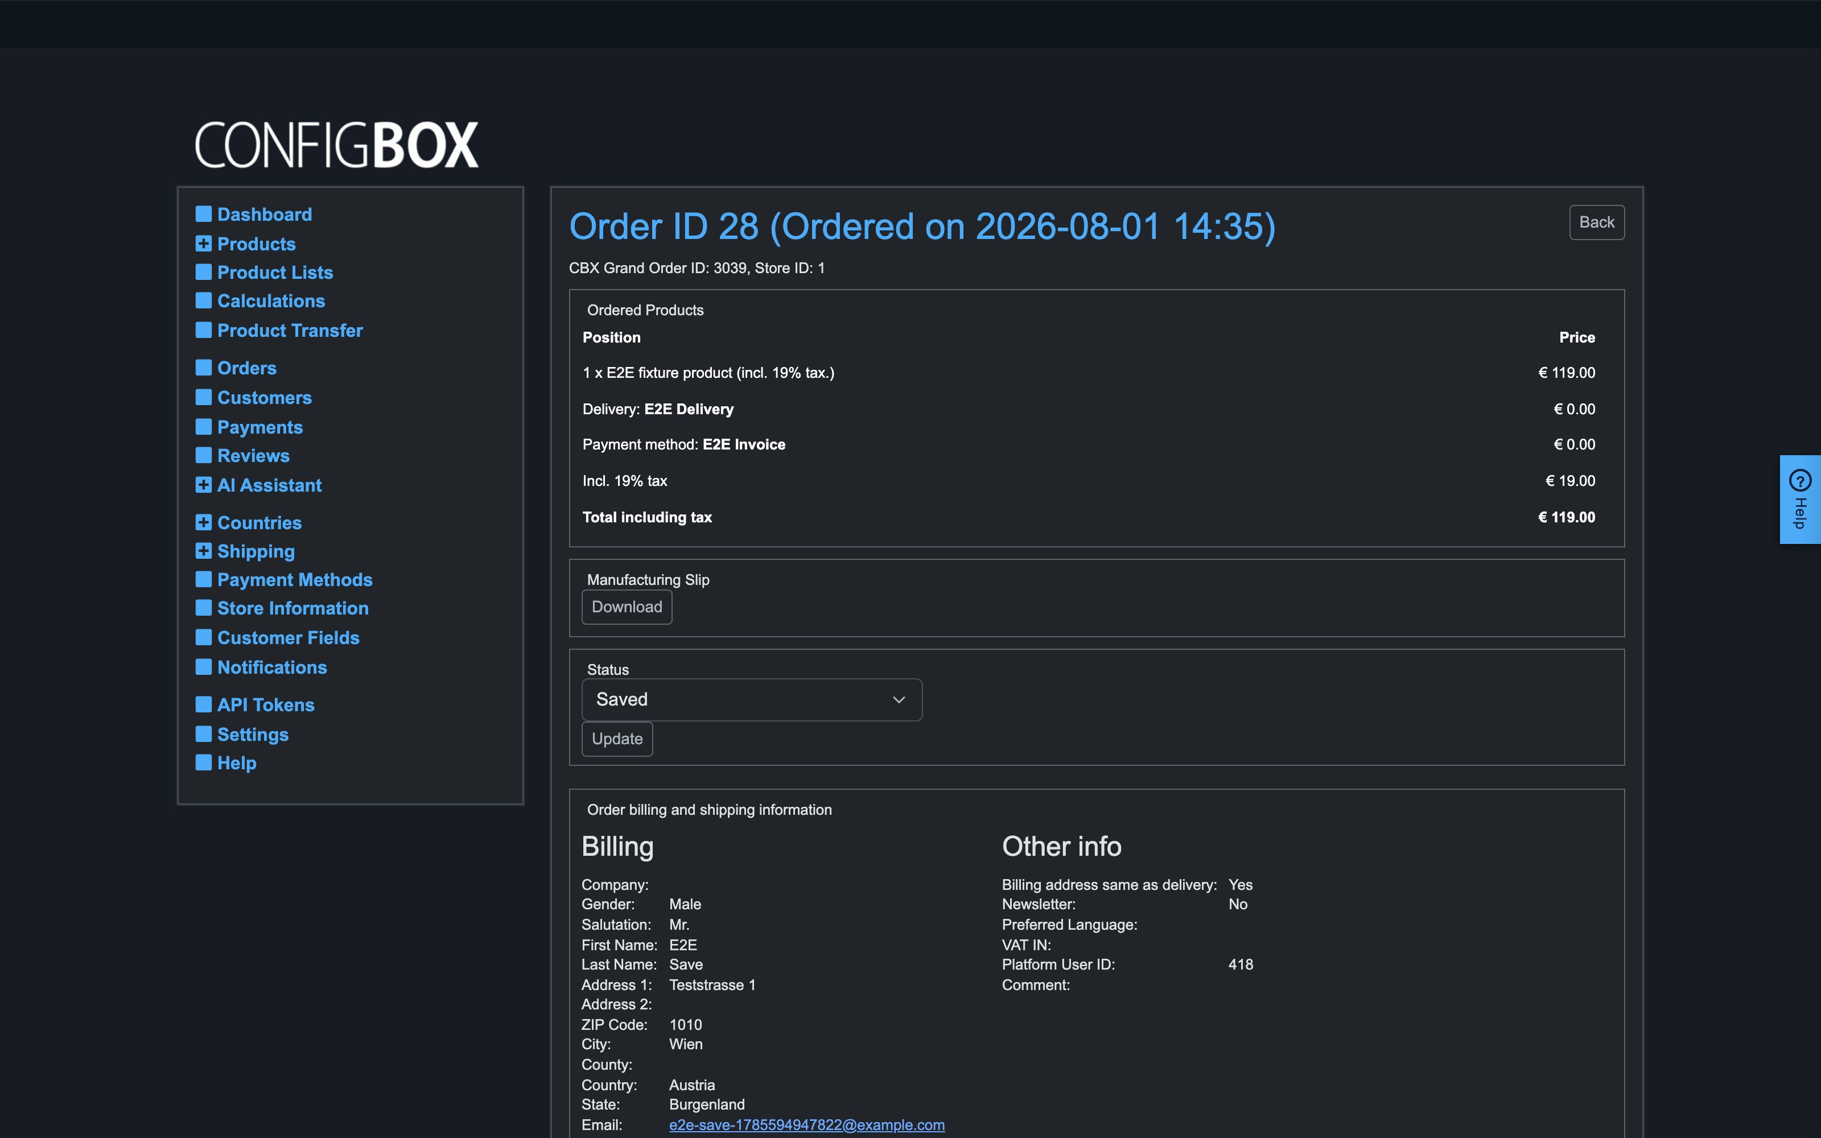Download the Manufacturing Slip

click(x=627, y=607)
